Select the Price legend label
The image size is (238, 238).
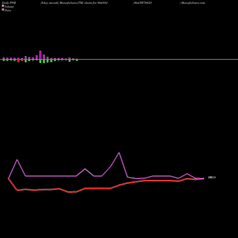8,10
